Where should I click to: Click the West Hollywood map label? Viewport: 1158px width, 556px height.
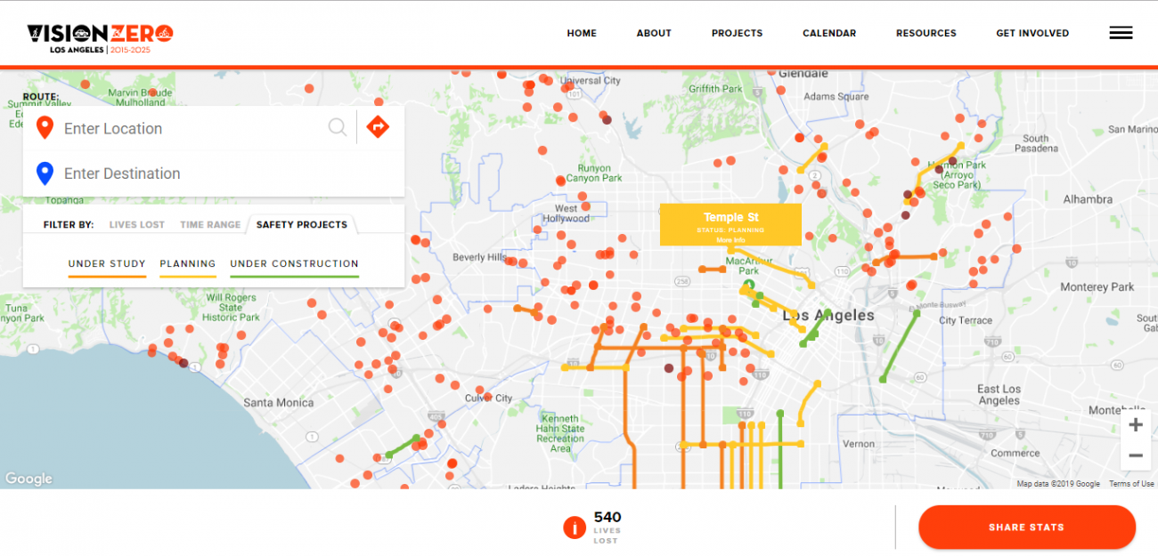tap(567, 214)
